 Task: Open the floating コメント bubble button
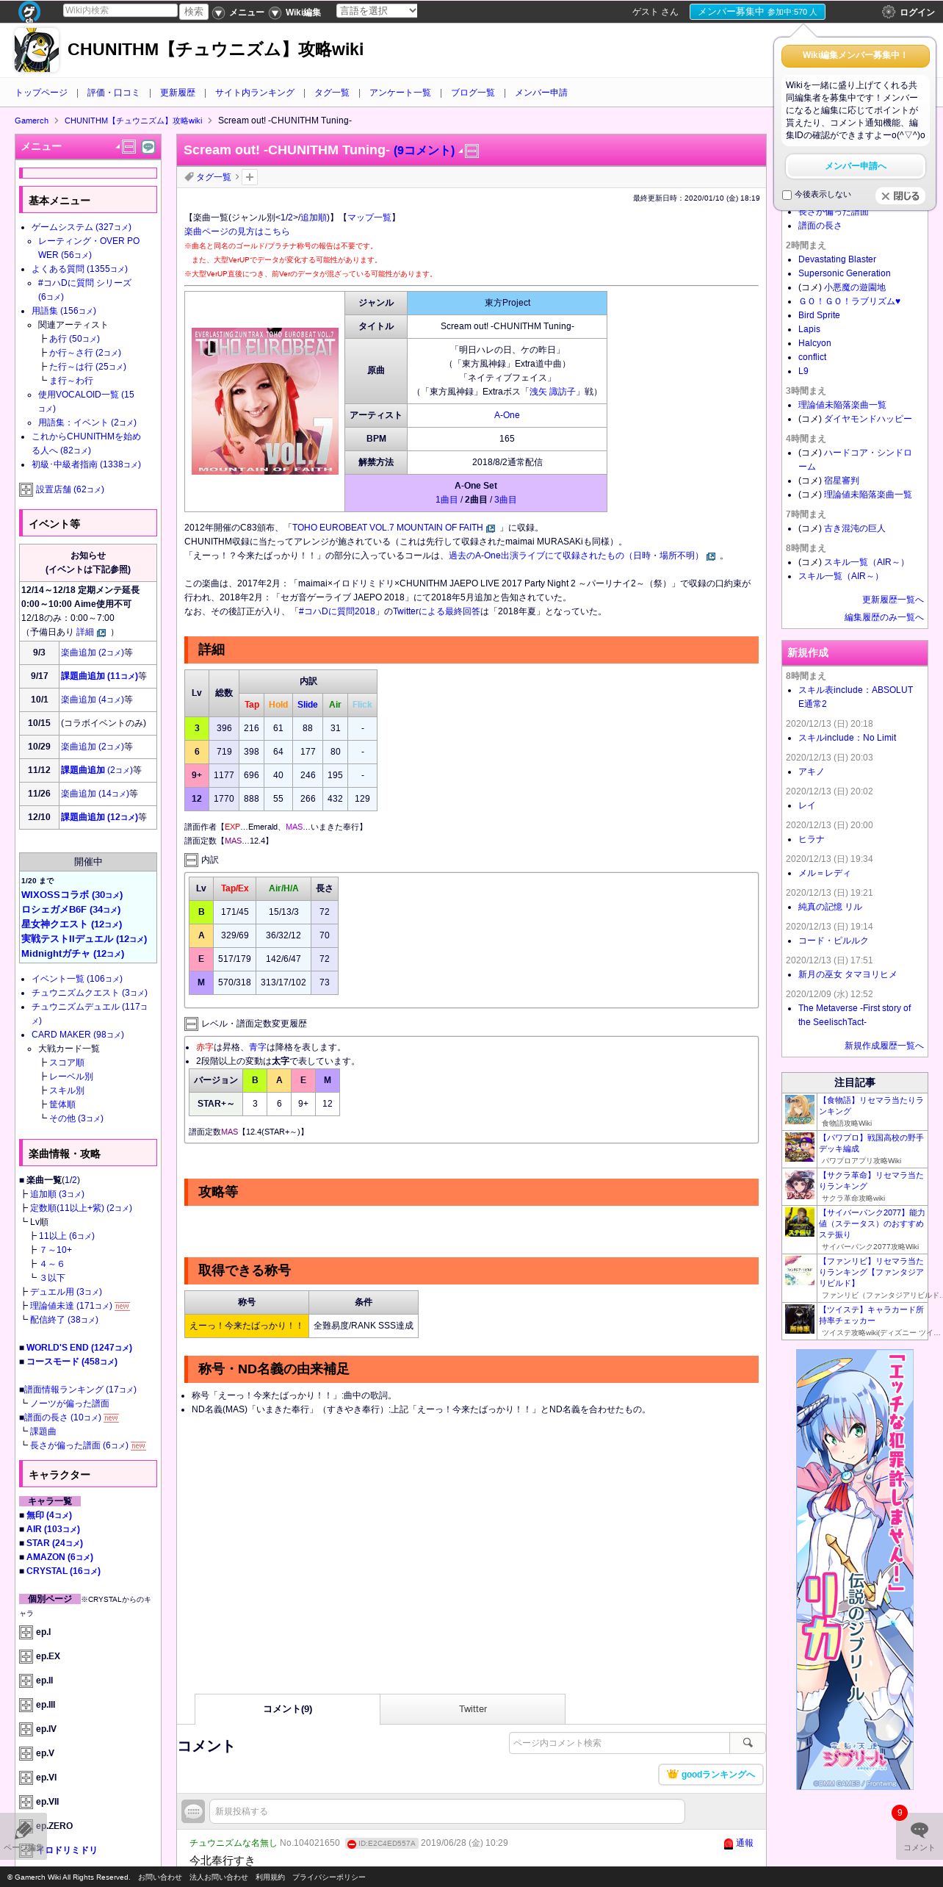(919, 1836)
